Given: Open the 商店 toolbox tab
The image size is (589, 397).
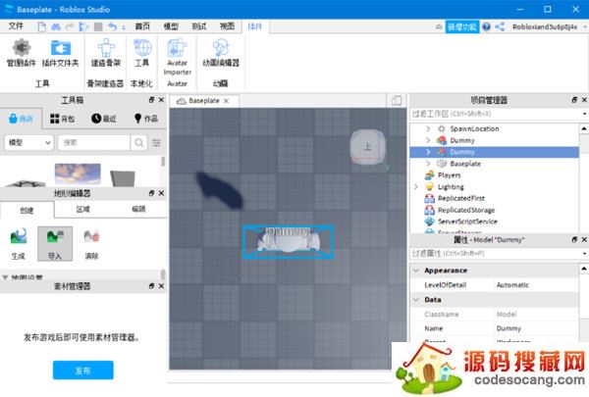Looking at the screenshot, I should tap(21, 119).
